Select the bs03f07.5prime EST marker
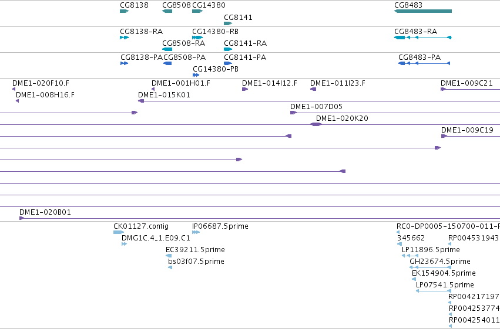This screenshot has height=329, width=500. click(x=170, y=267)
